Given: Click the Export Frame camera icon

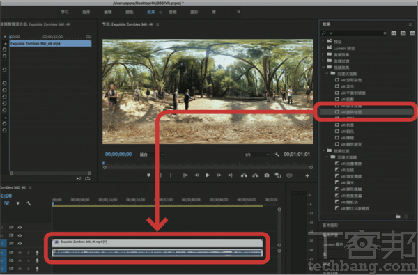Looking at the screenshot, I should tap(267, 175).
